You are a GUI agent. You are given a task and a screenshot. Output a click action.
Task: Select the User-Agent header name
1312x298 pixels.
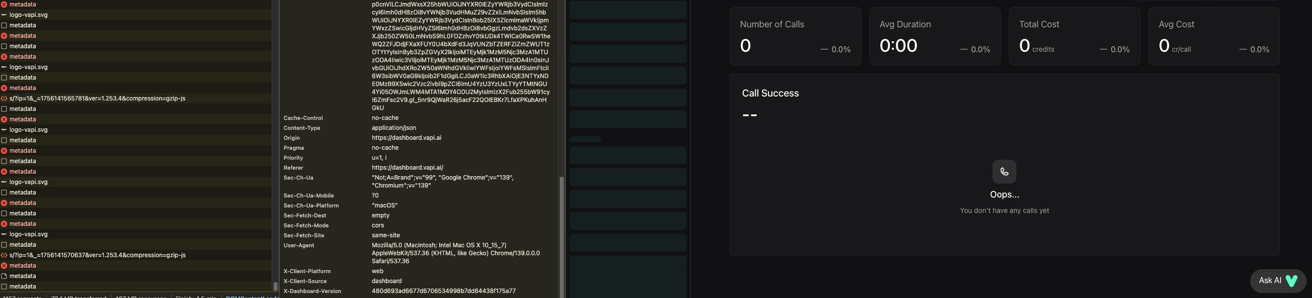(299, 246)
